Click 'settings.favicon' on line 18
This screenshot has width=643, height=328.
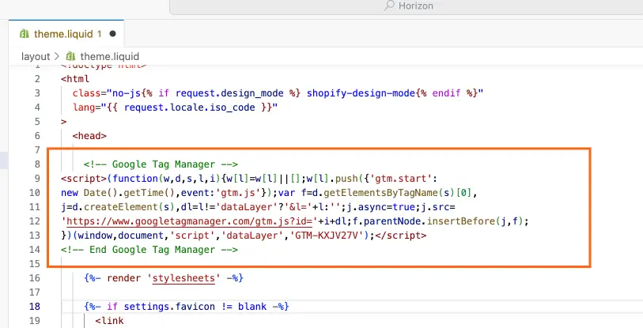pyautogui.click(x=169, y=307)
